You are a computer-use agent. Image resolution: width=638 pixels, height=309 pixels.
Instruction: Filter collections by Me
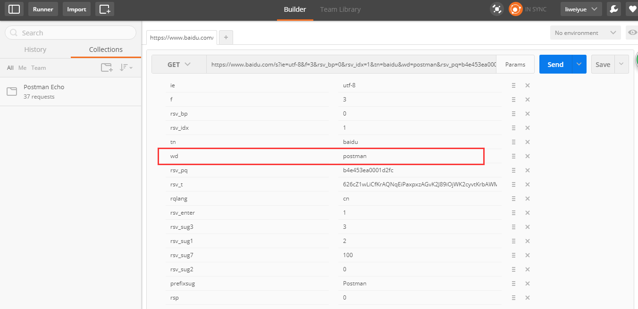point(23,68)
